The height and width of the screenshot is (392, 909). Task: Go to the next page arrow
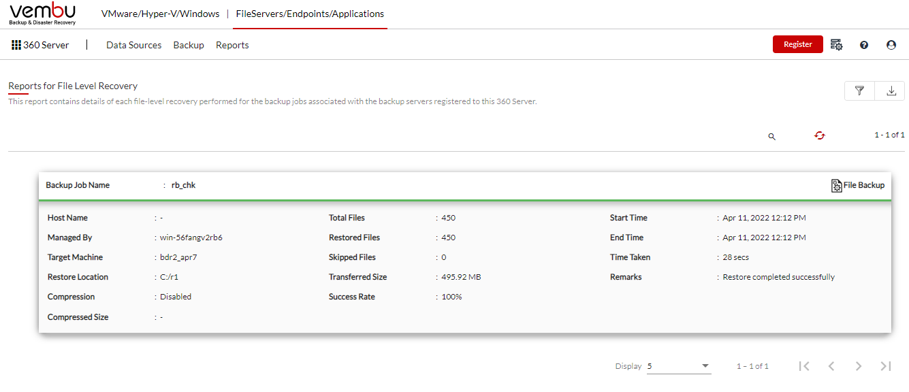859,366
